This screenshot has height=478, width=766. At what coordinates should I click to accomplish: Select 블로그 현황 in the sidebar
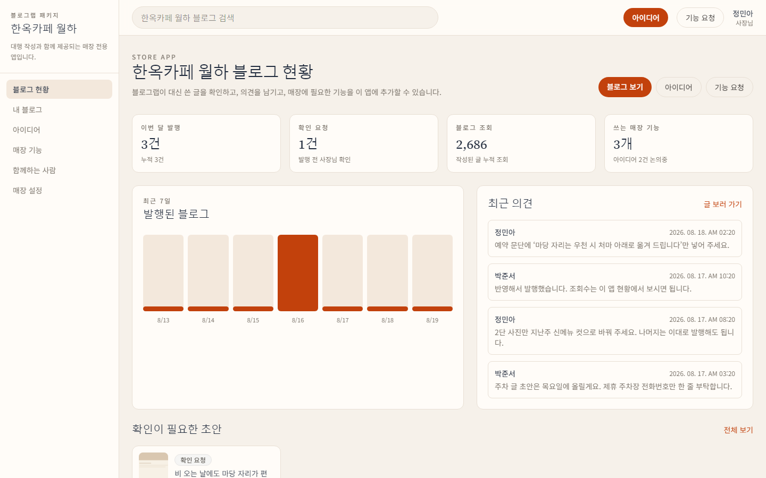coord(59,89)
